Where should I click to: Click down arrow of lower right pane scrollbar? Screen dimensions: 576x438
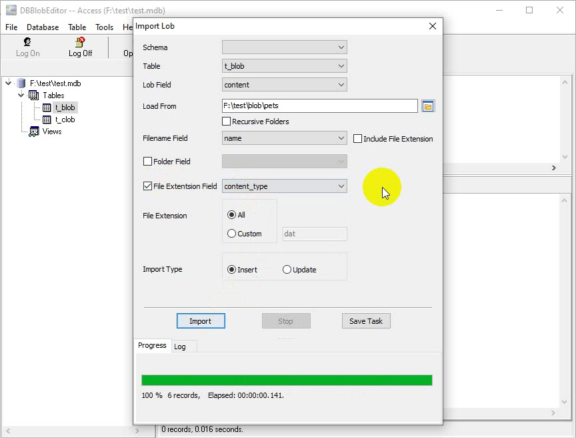(x=565, y=402)
